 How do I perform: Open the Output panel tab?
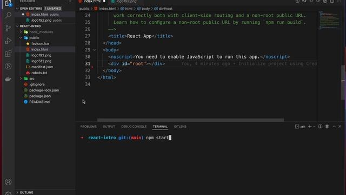[109, 126]
